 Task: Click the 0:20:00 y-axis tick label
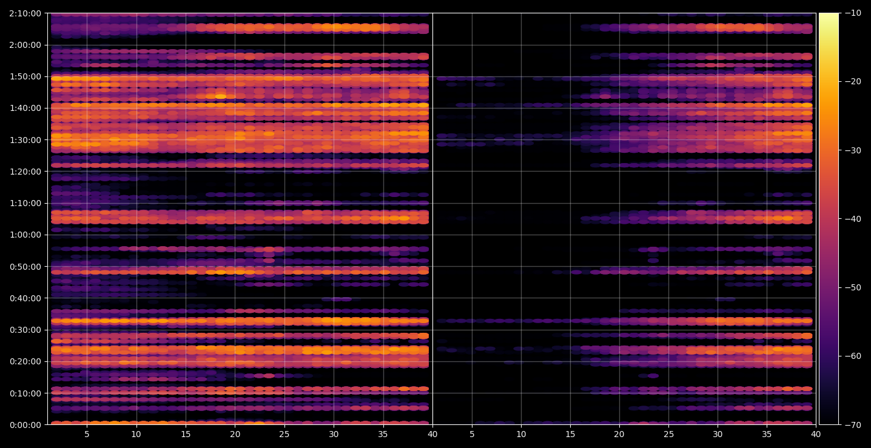25,361
